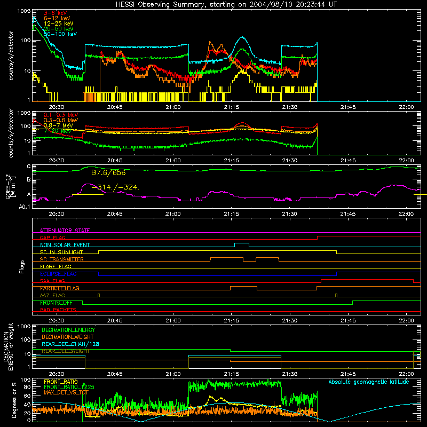The image size is (427, 427).
Task: Click the 7-20 MeV legend label
Action: pos(57,131)
